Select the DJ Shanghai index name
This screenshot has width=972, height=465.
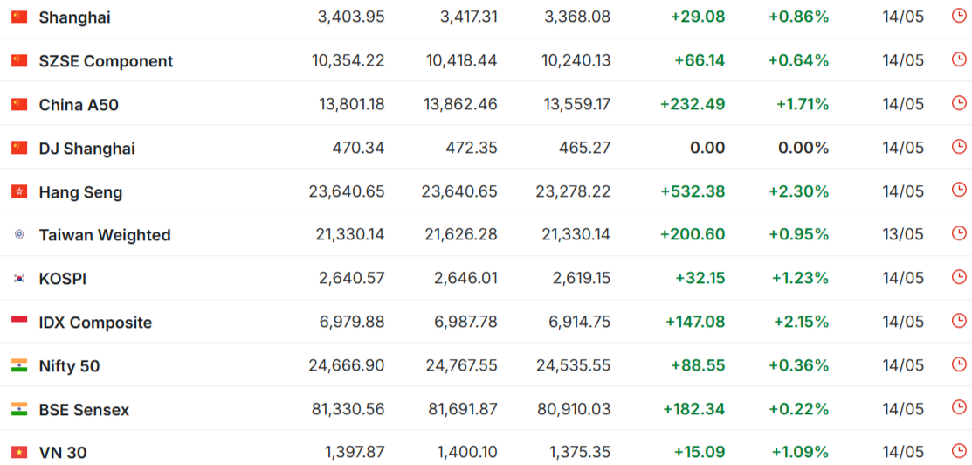tap(86, 149)
